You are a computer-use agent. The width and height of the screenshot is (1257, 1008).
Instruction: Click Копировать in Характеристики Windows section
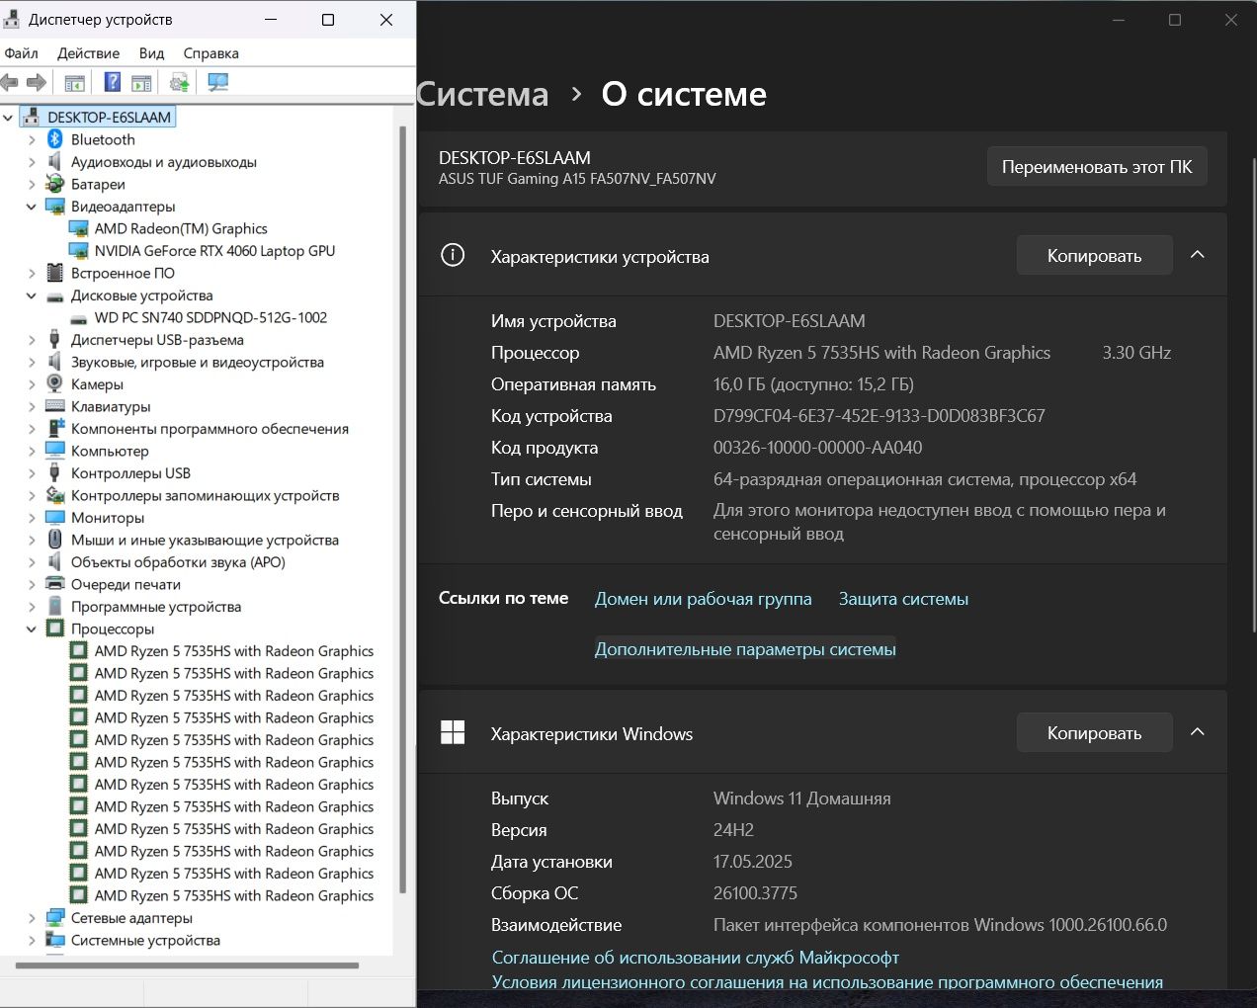(x=1094, y=733)
